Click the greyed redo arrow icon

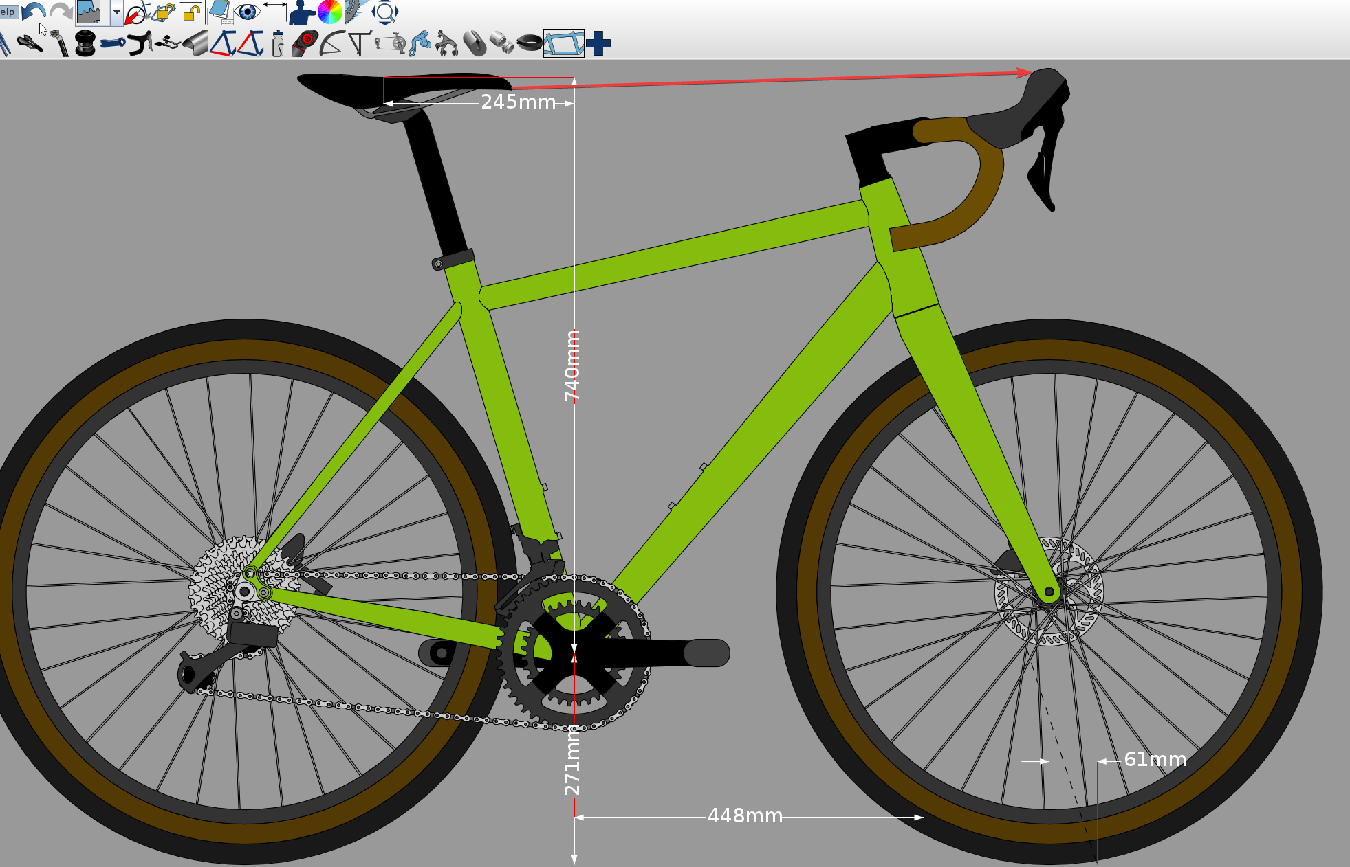coord(61,12)
